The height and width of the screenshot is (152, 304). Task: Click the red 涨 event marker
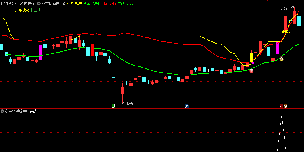(x=281, y=106)
